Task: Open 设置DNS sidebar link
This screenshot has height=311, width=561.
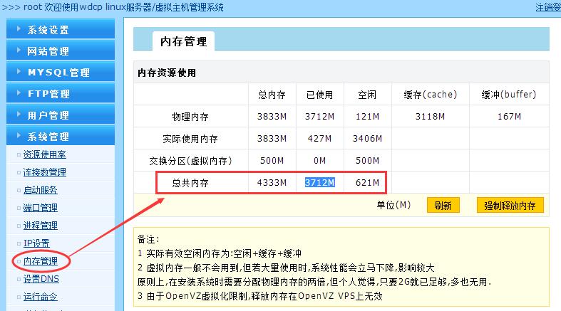Action: [41, 279]
